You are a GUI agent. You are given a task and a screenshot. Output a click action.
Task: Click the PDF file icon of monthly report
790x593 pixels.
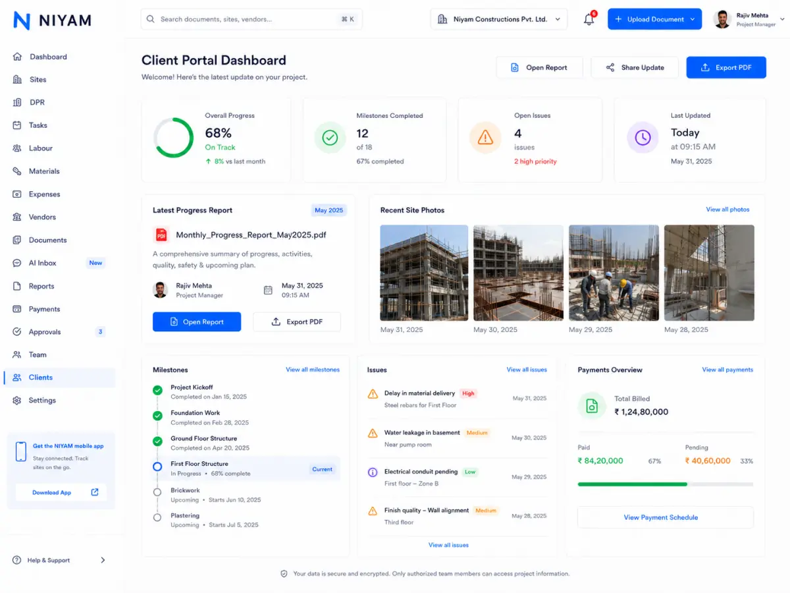[161, 235]
